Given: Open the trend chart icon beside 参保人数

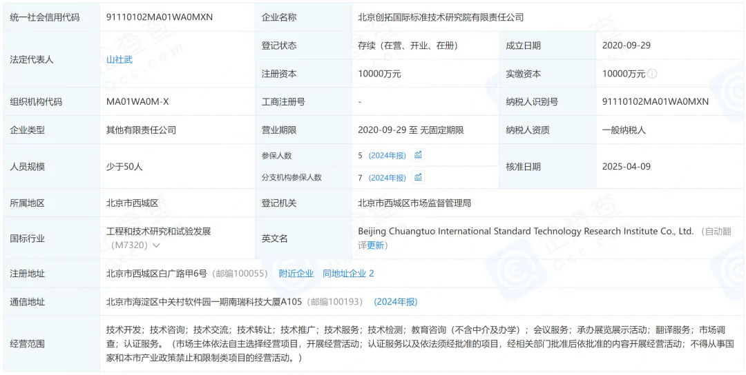Looking at the screenshot, I should click(418, 155).
